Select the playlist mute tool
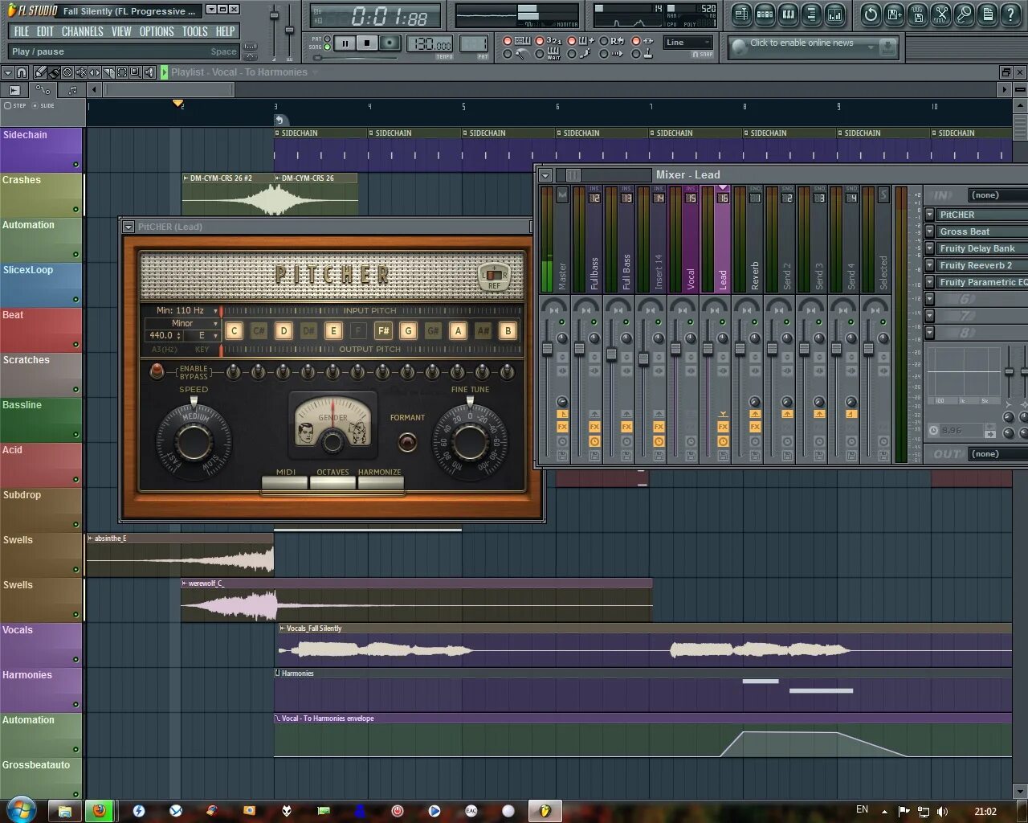The image size is (1028, 823). pos(81,72)
